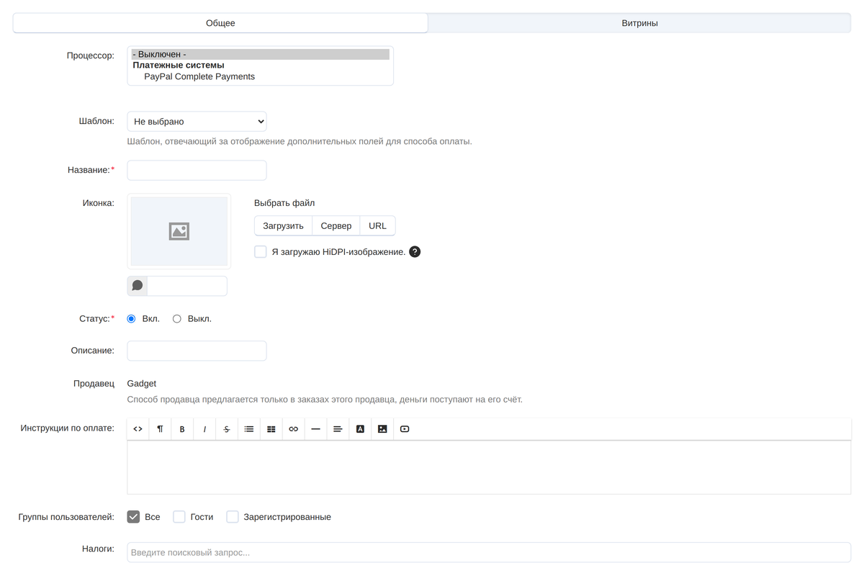The image size is (864, 566).
Task: Apply italic formatting in payment instructions
Action: 204,429
